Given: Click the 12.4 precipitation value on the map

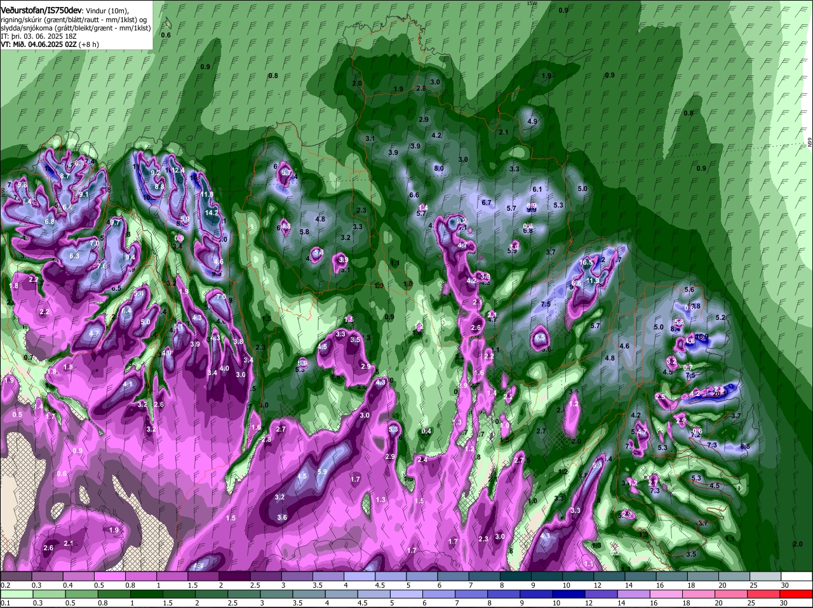Looking at the screenshot, I should [x=178, y=170].
